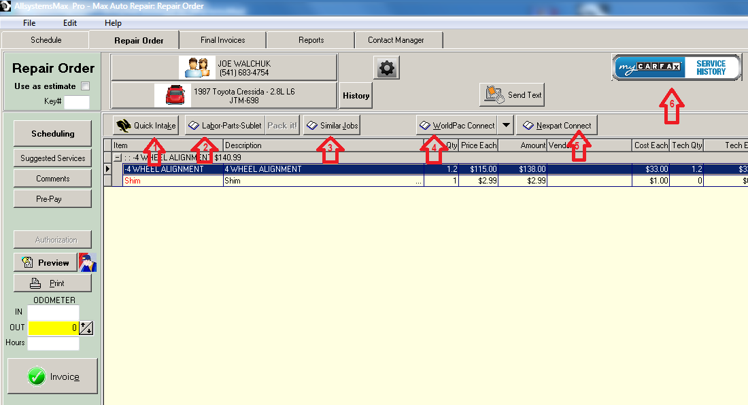Click the yellow odometer OUT field
Image resolution: width=748 pixels, height=405 pixels.
53,328
